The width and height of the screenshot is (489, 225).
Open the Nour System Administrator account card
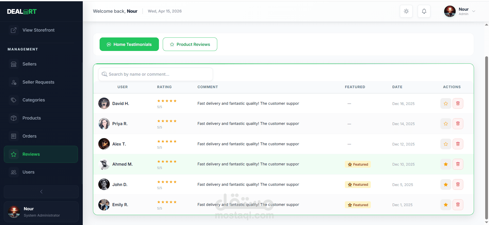point(41,212)
